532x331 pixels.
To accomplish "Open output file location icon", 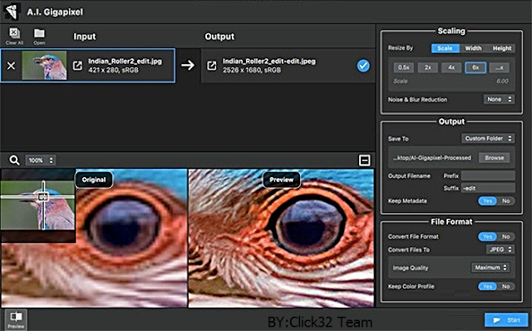I will pyautogui.click(x=212, y=66).
